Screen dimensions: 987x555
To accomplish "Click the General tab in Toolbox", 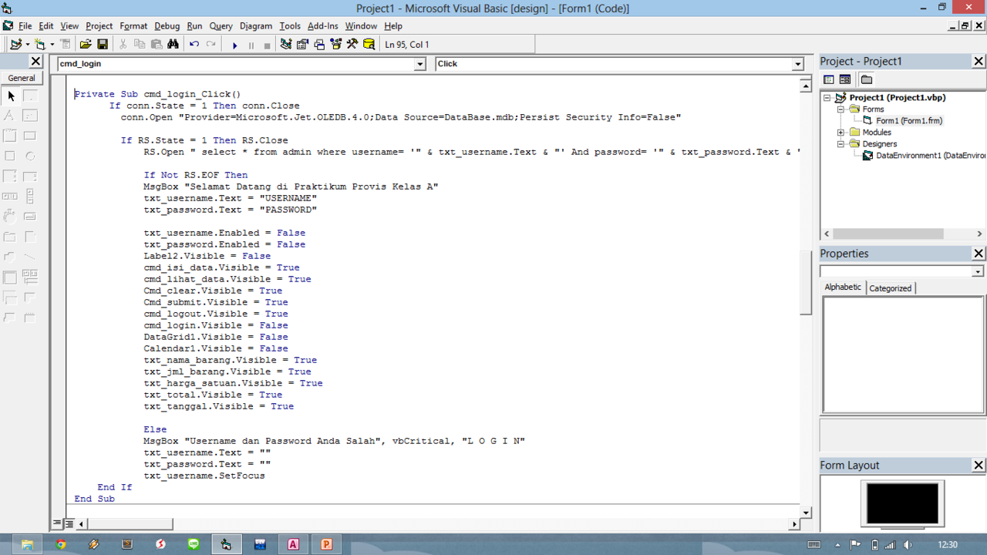I will 22,78.
